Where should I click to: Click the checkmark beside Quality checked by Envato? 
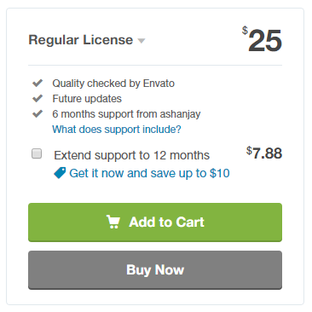click(38, 84)
